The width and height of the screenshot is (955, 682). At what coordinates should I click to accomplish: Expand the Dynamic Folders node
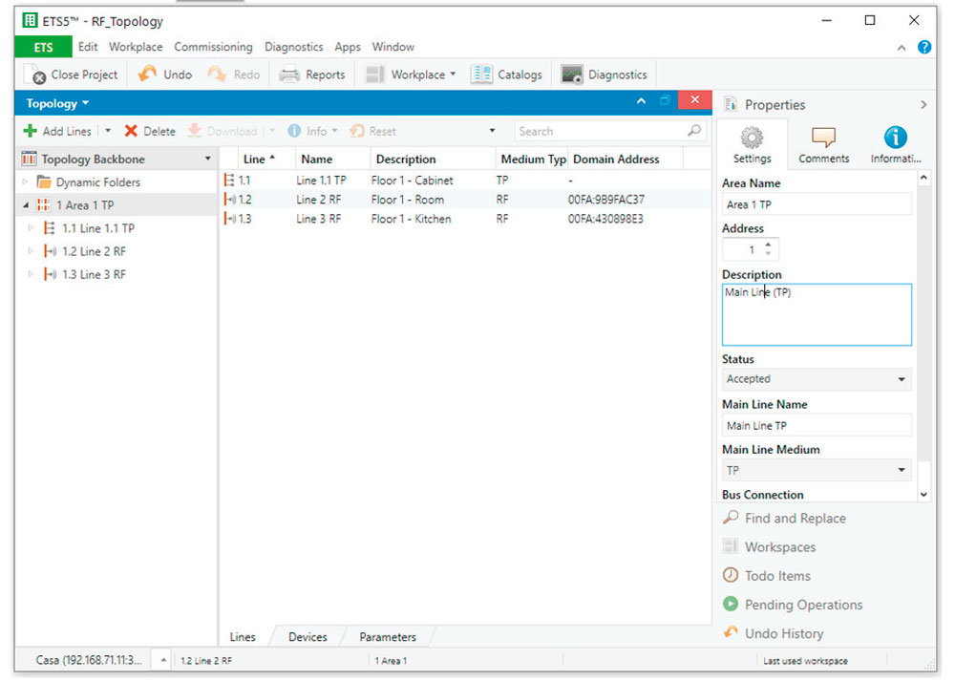tap(25, 181)
